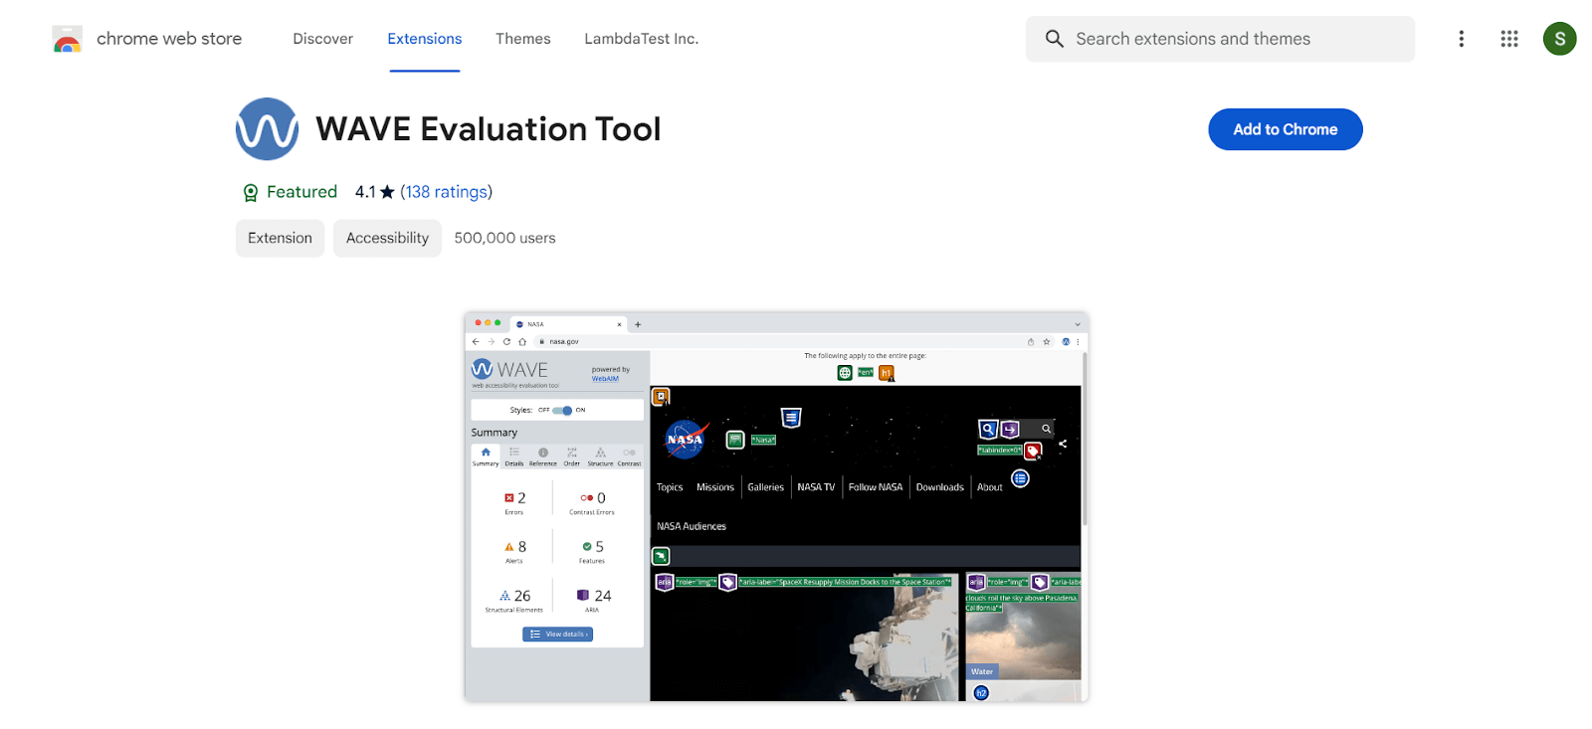This screenshot has height=729, width=1592.
Task: Click the '500,000 users' text
Action: coord(504,238)
